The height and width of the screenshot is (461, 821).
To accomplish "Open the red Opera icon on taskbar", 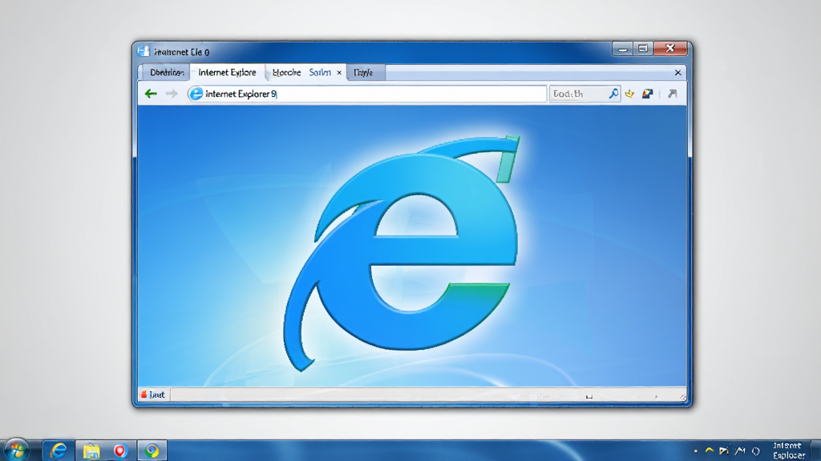I will pyautogui.click(x=120, y=451).
